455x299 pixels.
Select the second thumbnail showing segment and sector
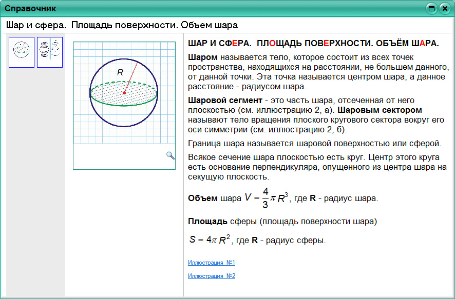point(49,51)
